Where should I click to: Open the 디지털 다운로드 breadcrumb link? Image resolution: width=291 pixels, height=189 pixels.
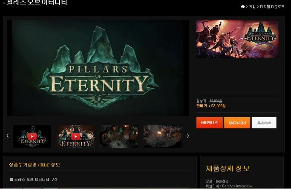click(x=272, y=7)
